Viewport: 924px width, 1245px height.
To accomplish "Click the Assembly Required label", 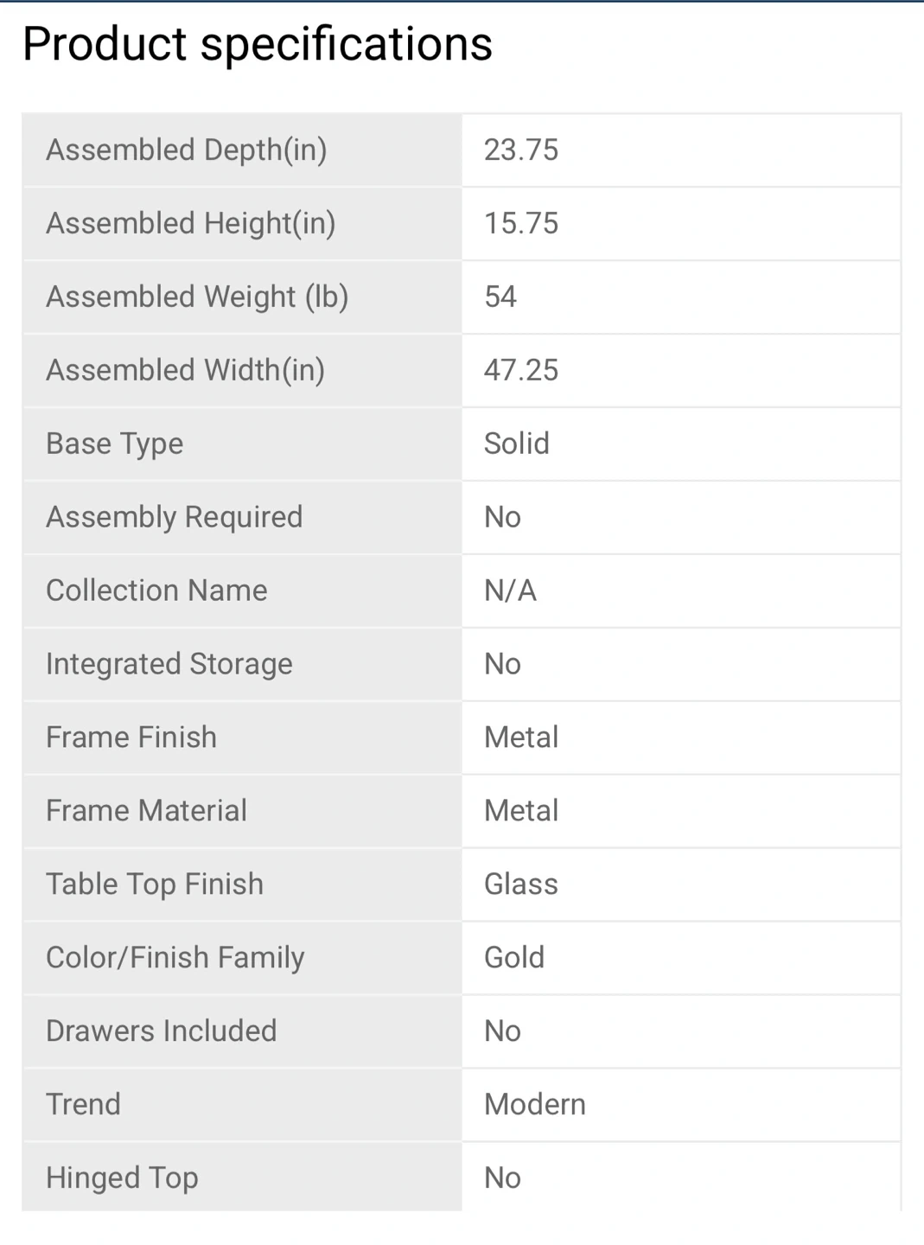I will tap(174, 518).
